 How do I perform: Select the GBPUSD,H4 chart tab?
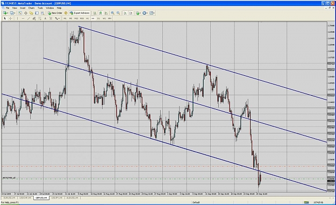41,198
